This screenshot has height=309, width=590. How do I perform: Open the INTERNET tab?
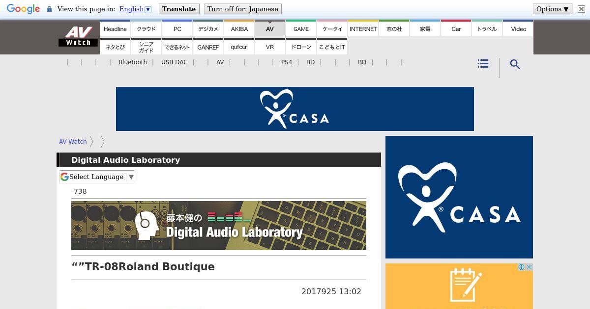(x=363, y=28)
